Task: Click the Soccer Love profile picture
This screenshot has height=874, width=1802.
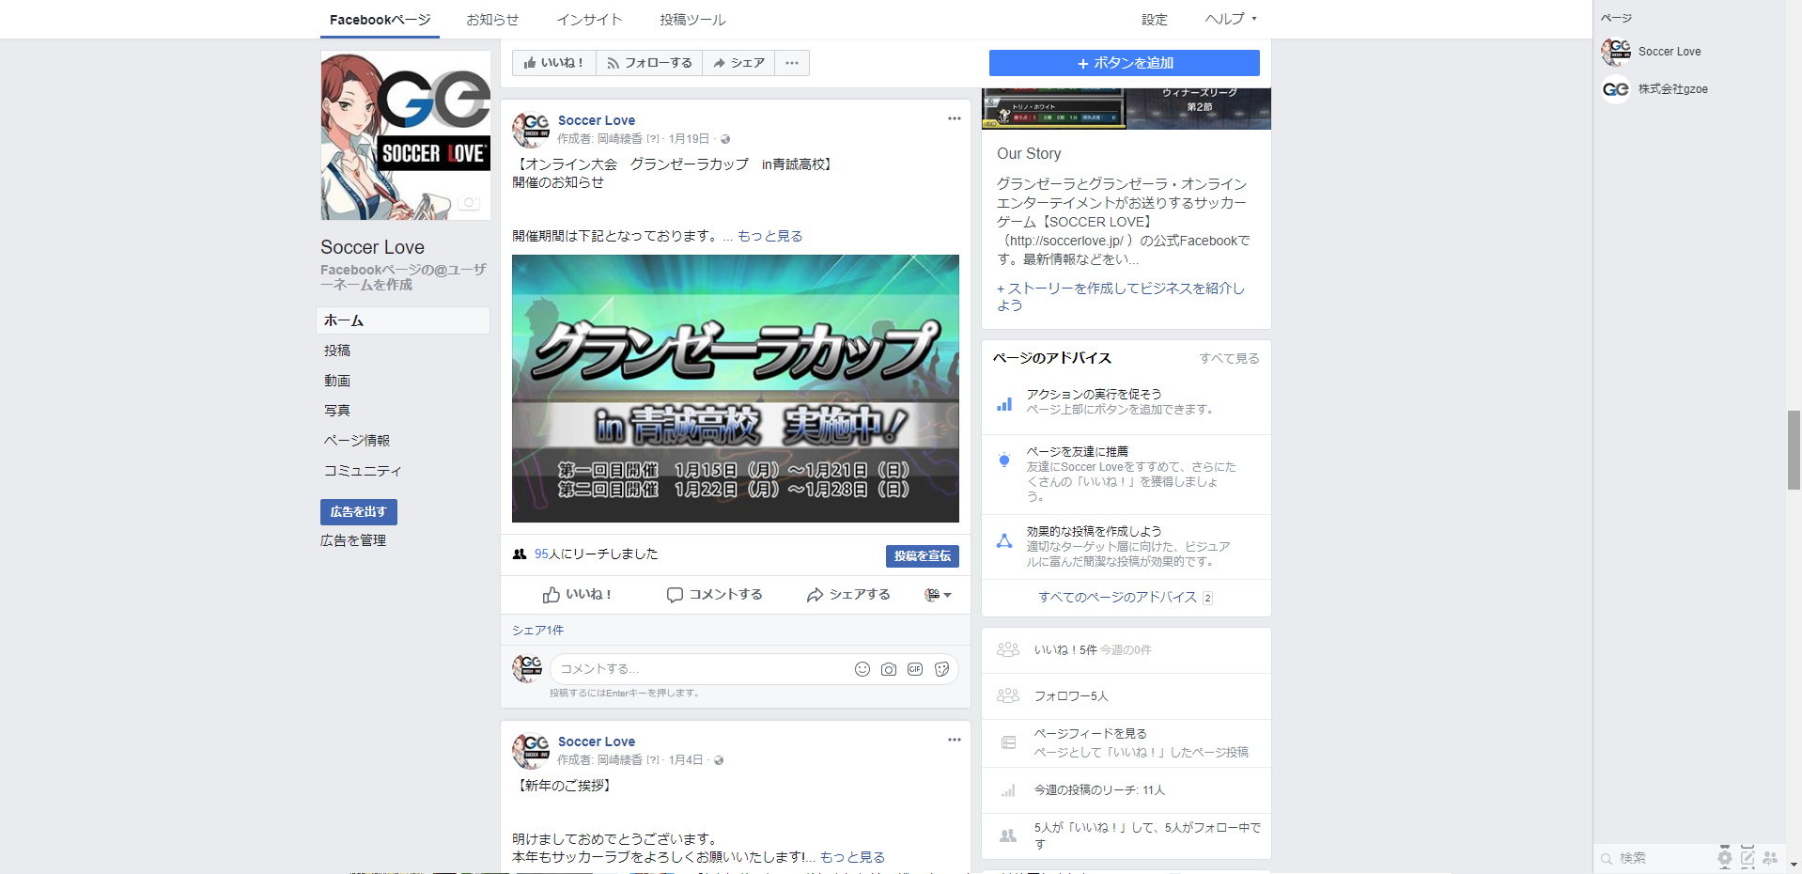Action: pyautogui.click(x=406, y=135)
